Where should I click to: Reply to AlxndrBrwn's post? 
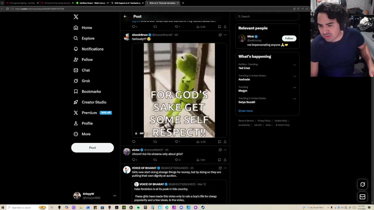pyautogui.click(x=134, y=142)
